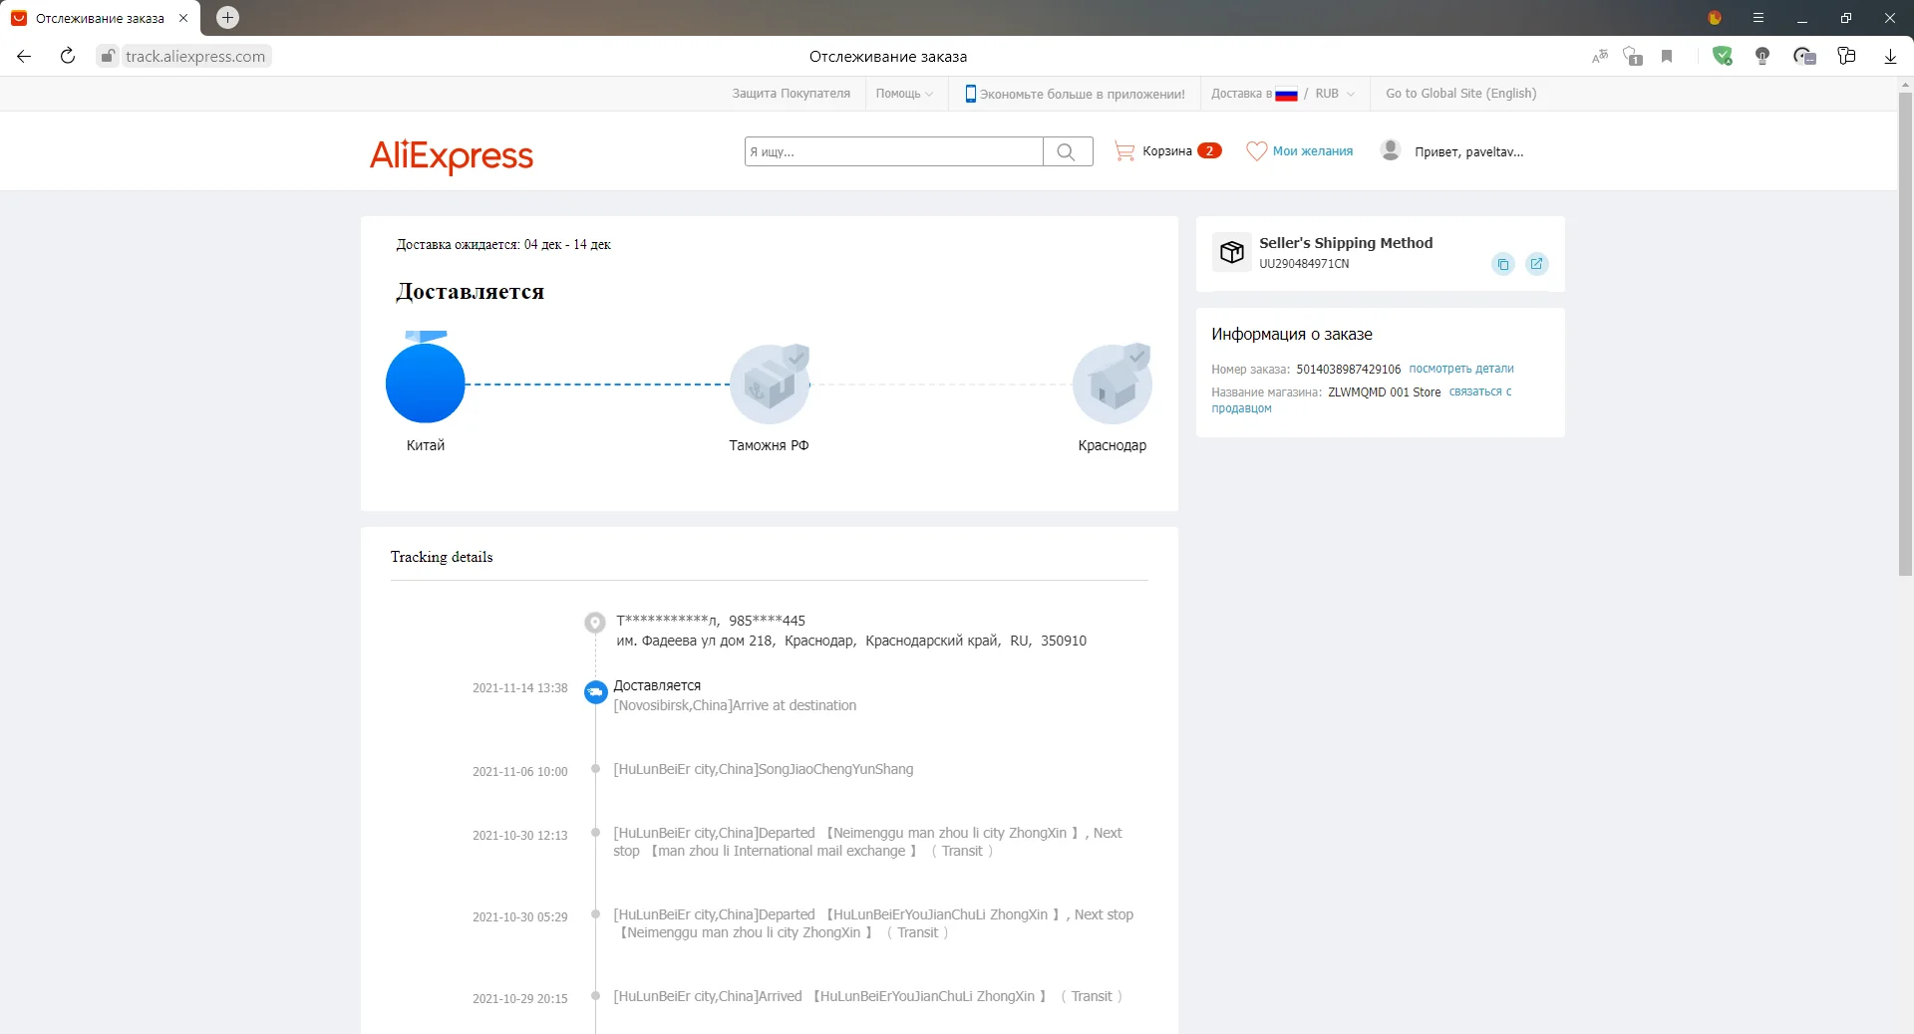The height and width of the screenshot is (1034, 1914).
Task: Reload the page with refresh icon
Action: pyautogui.click(x=68, y=56)
